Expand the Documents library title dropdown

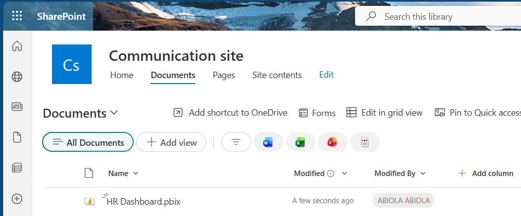pos(80,113)
